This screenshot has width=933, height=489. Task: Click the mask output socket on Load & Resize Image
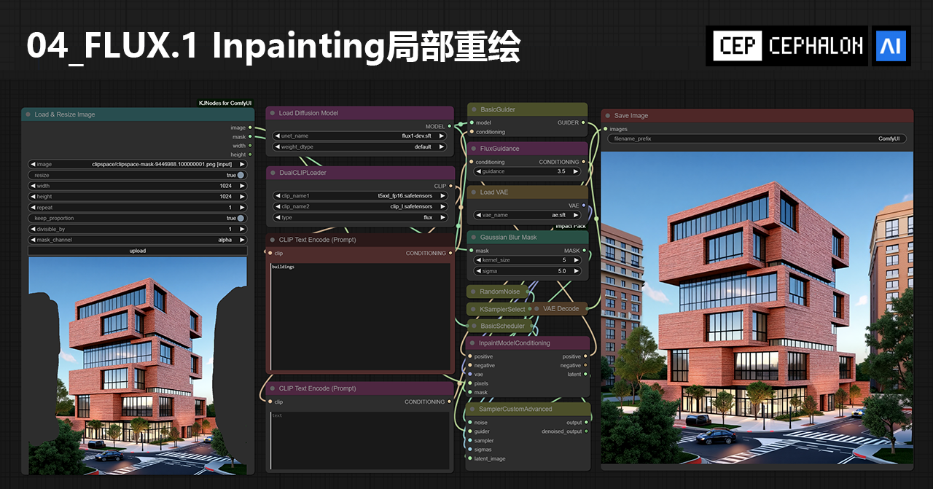pyautogui.click(x=251, y=136)
